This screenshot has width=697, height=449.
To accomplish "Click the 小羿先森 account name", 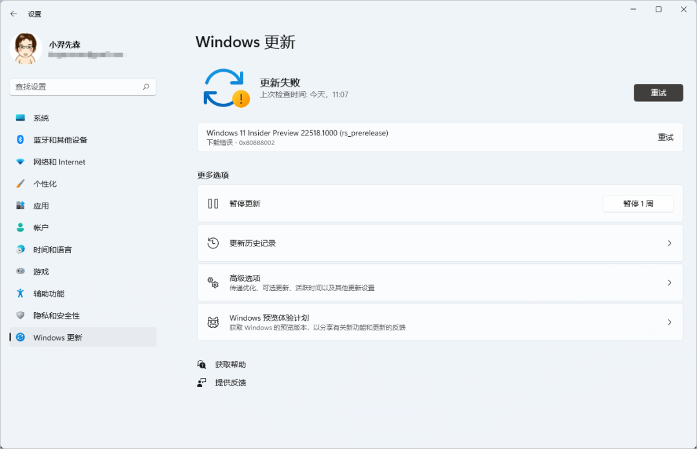I will tap(65, 45).
